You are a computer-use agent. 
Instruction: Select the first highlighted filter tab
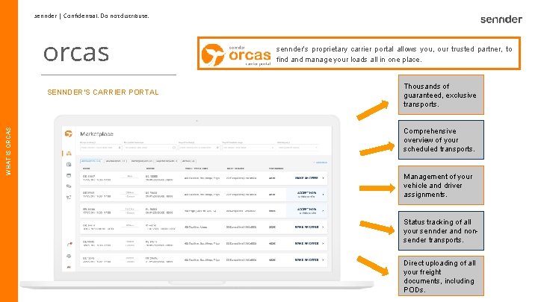[91, 161]
